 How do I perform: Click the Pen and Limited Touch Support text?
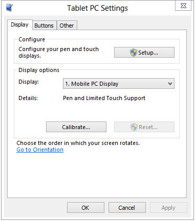coord(104,98)
